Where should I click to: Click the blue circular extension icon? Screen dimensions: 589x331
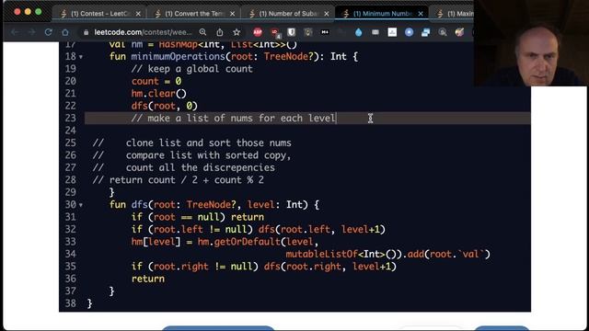pyautogui.click(x=409, y=32)
